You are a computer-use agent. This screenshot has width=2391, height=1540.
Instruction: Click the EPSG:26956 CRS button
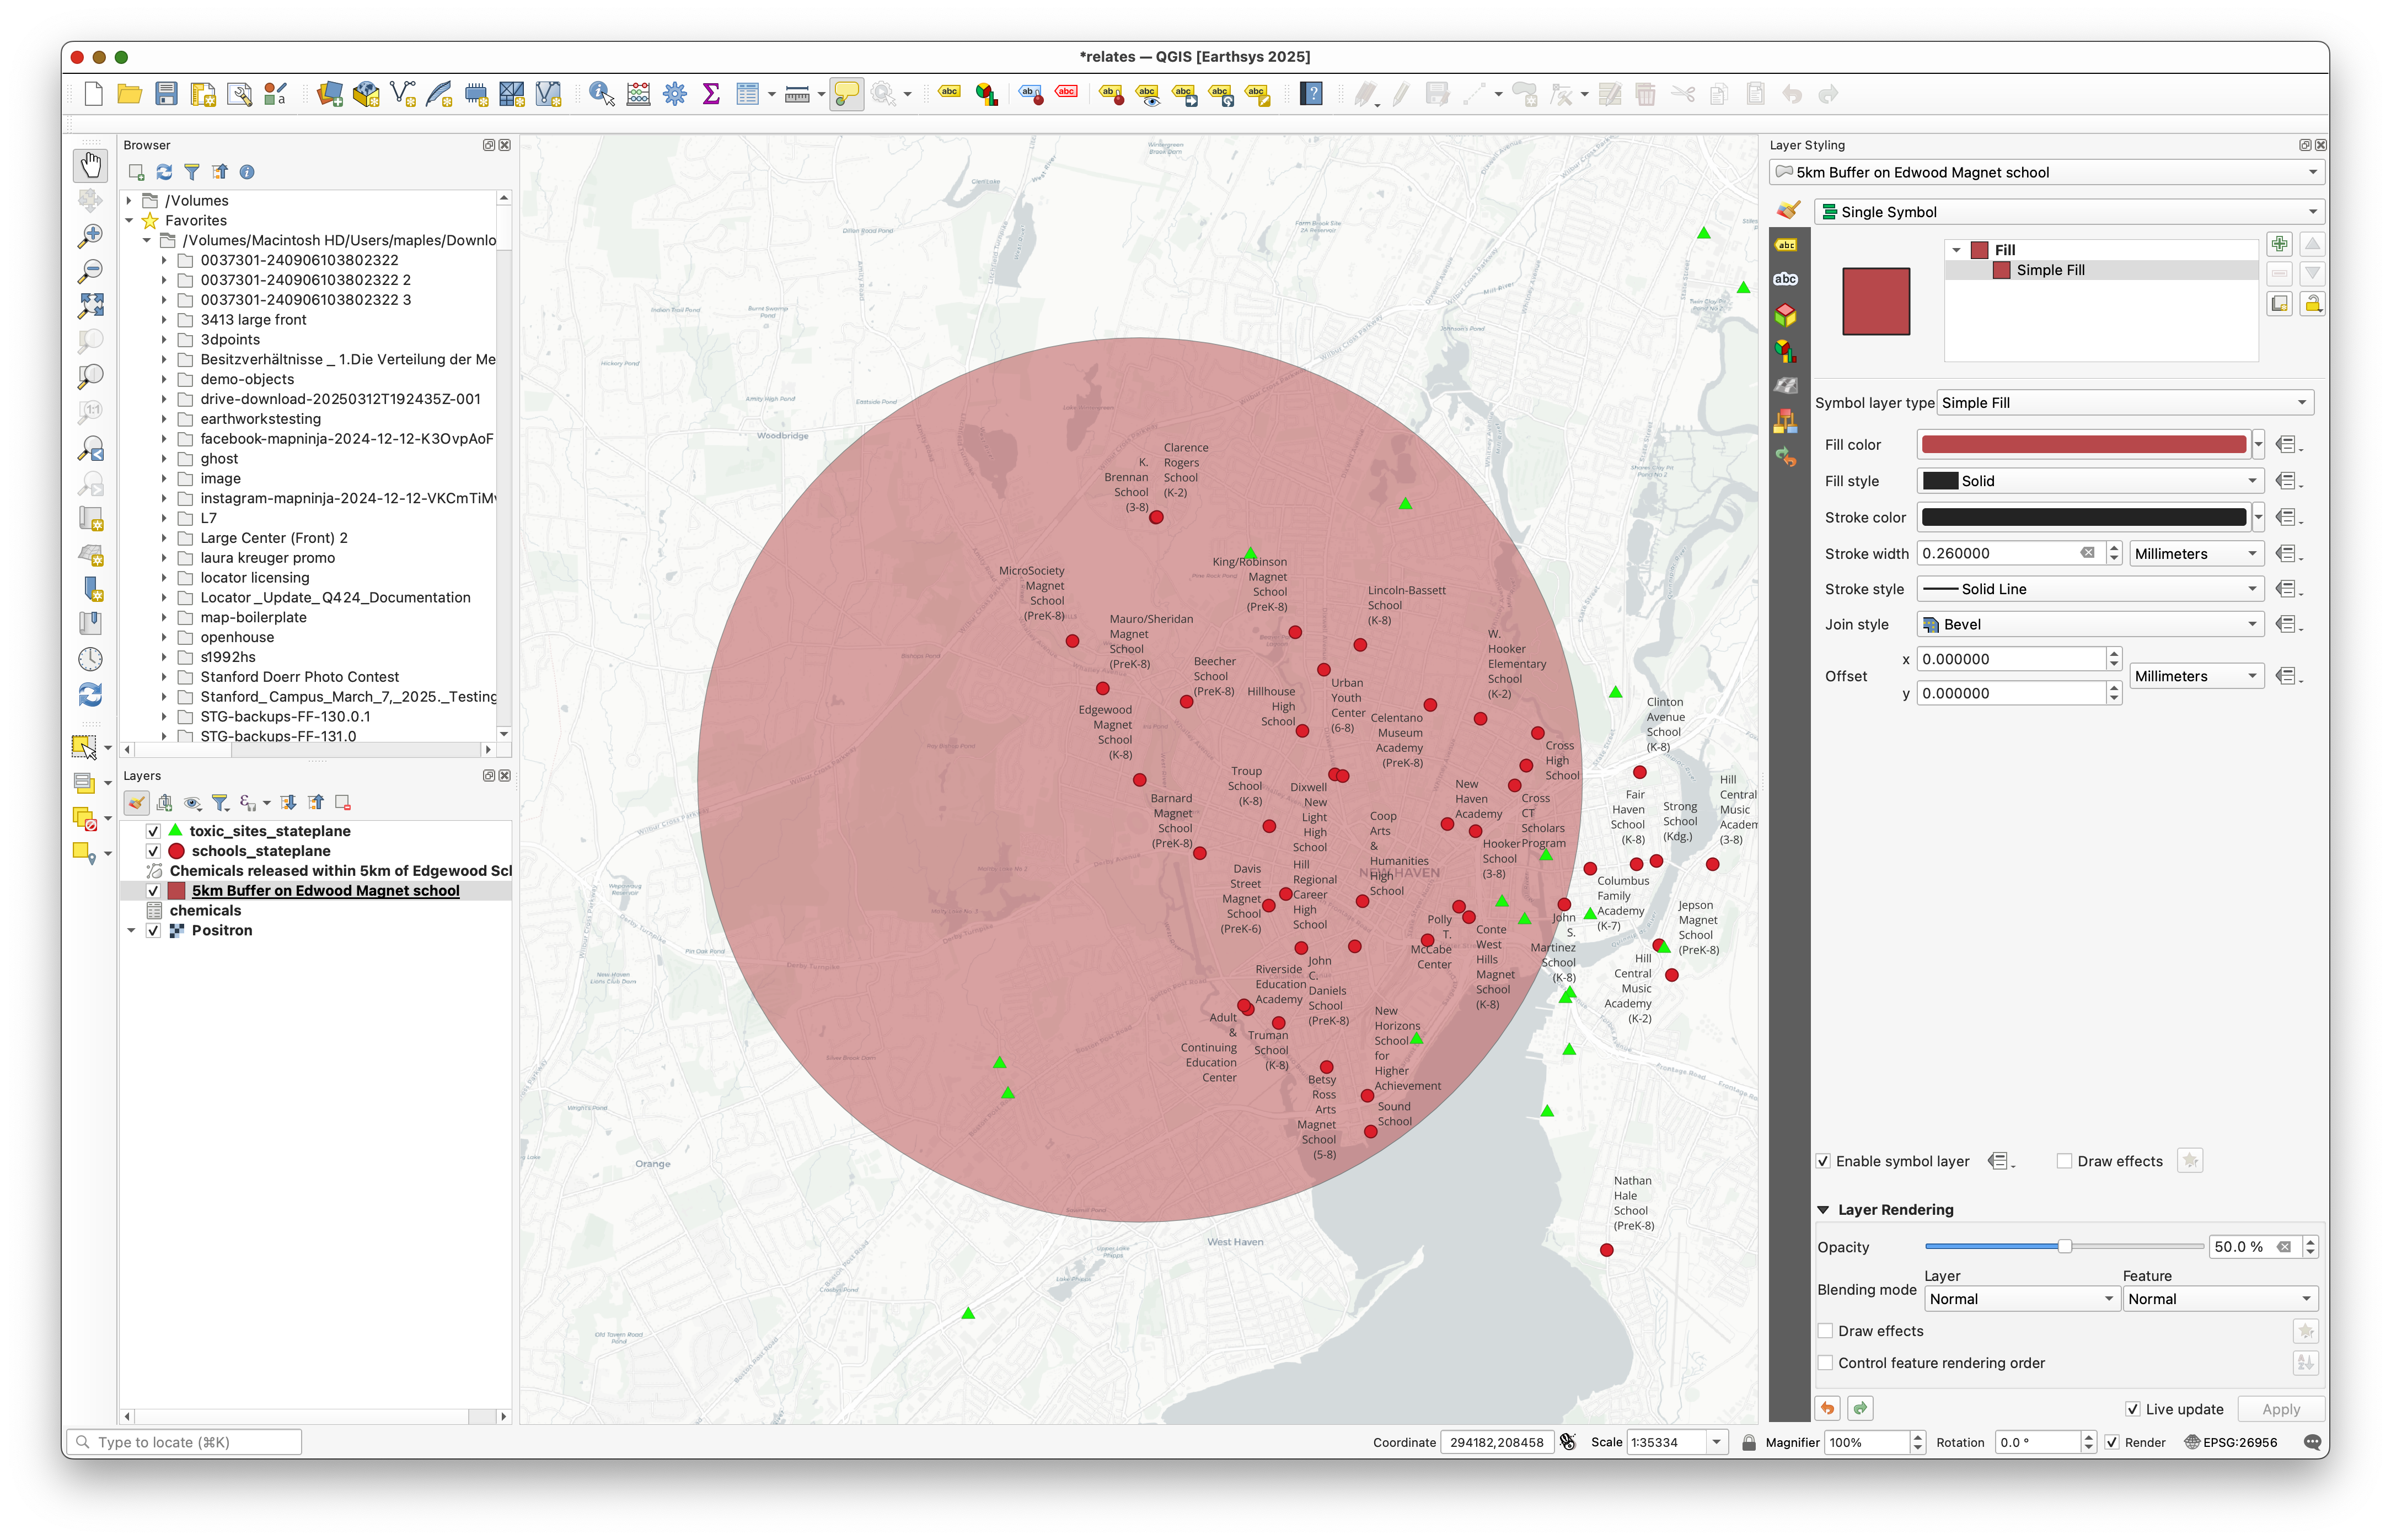2230,1442
